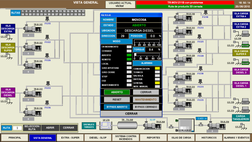Click the tank level indicator graphic
Image resolution: width=252 pixels, height=142 pixels.
click(186, 125)
